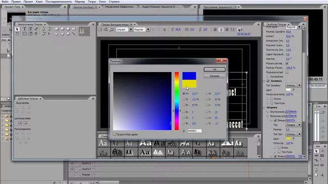Select the Line tool
328x184 pixels.
click(x=74, y=33)
